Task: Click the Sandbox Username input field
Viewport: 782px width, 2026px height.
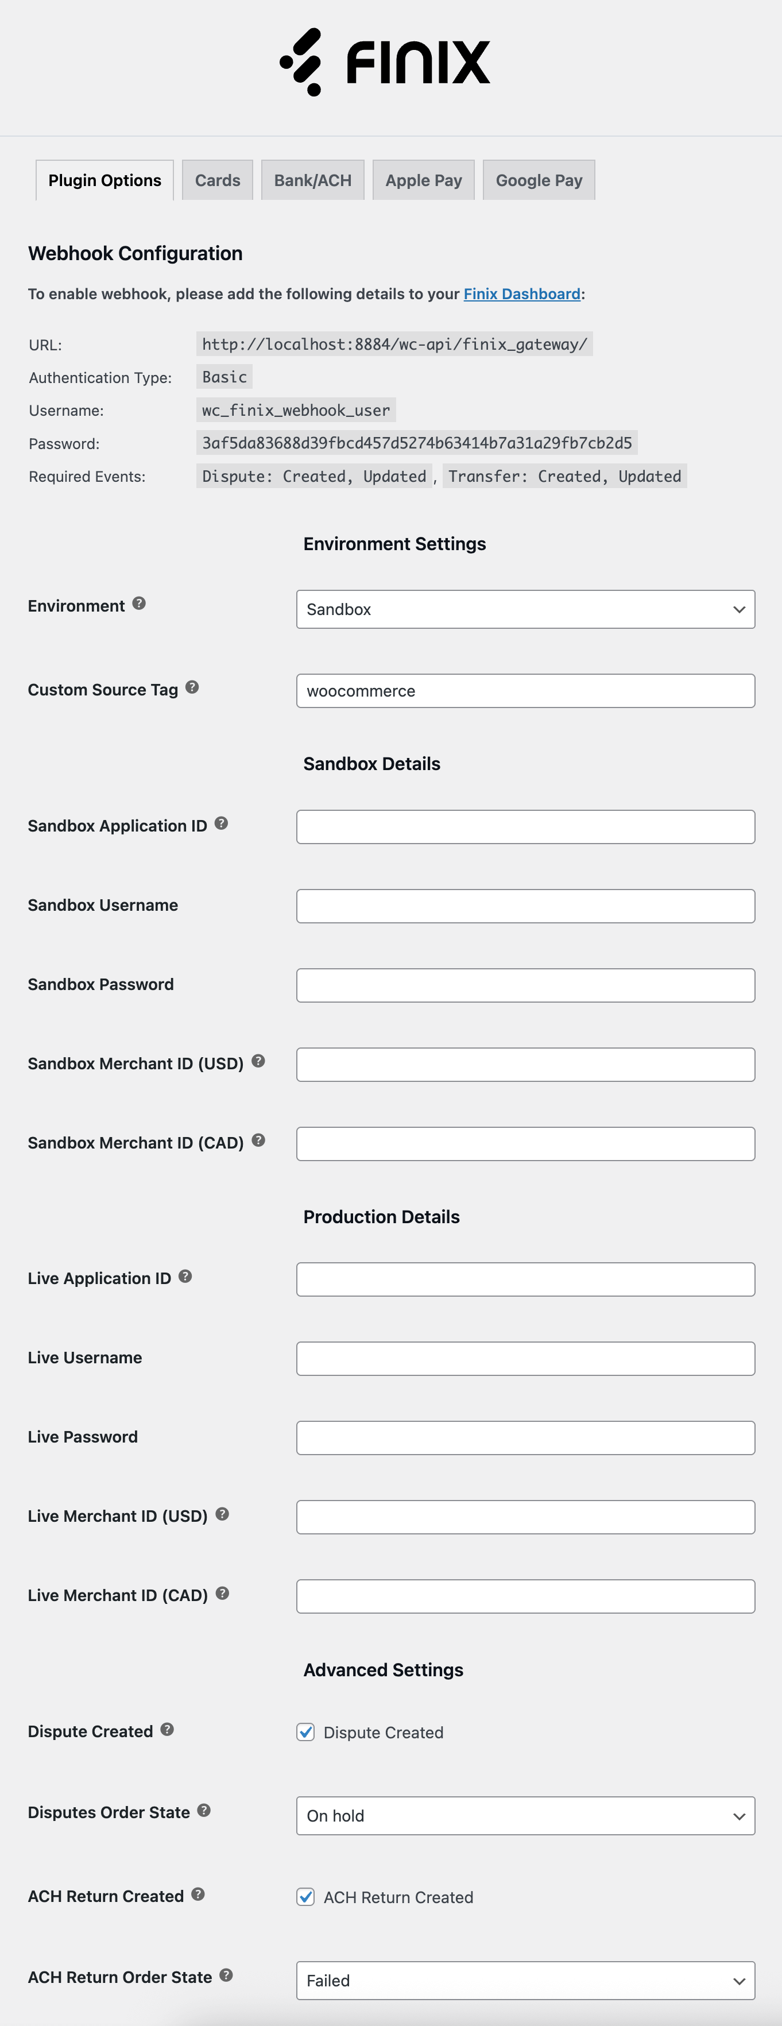Action: tap(525, 906)
